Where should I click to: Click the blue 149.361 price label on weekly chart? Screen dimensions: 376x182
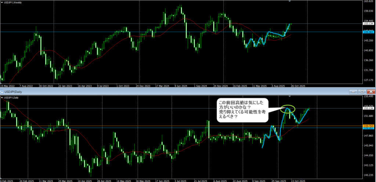coord(368,32)
